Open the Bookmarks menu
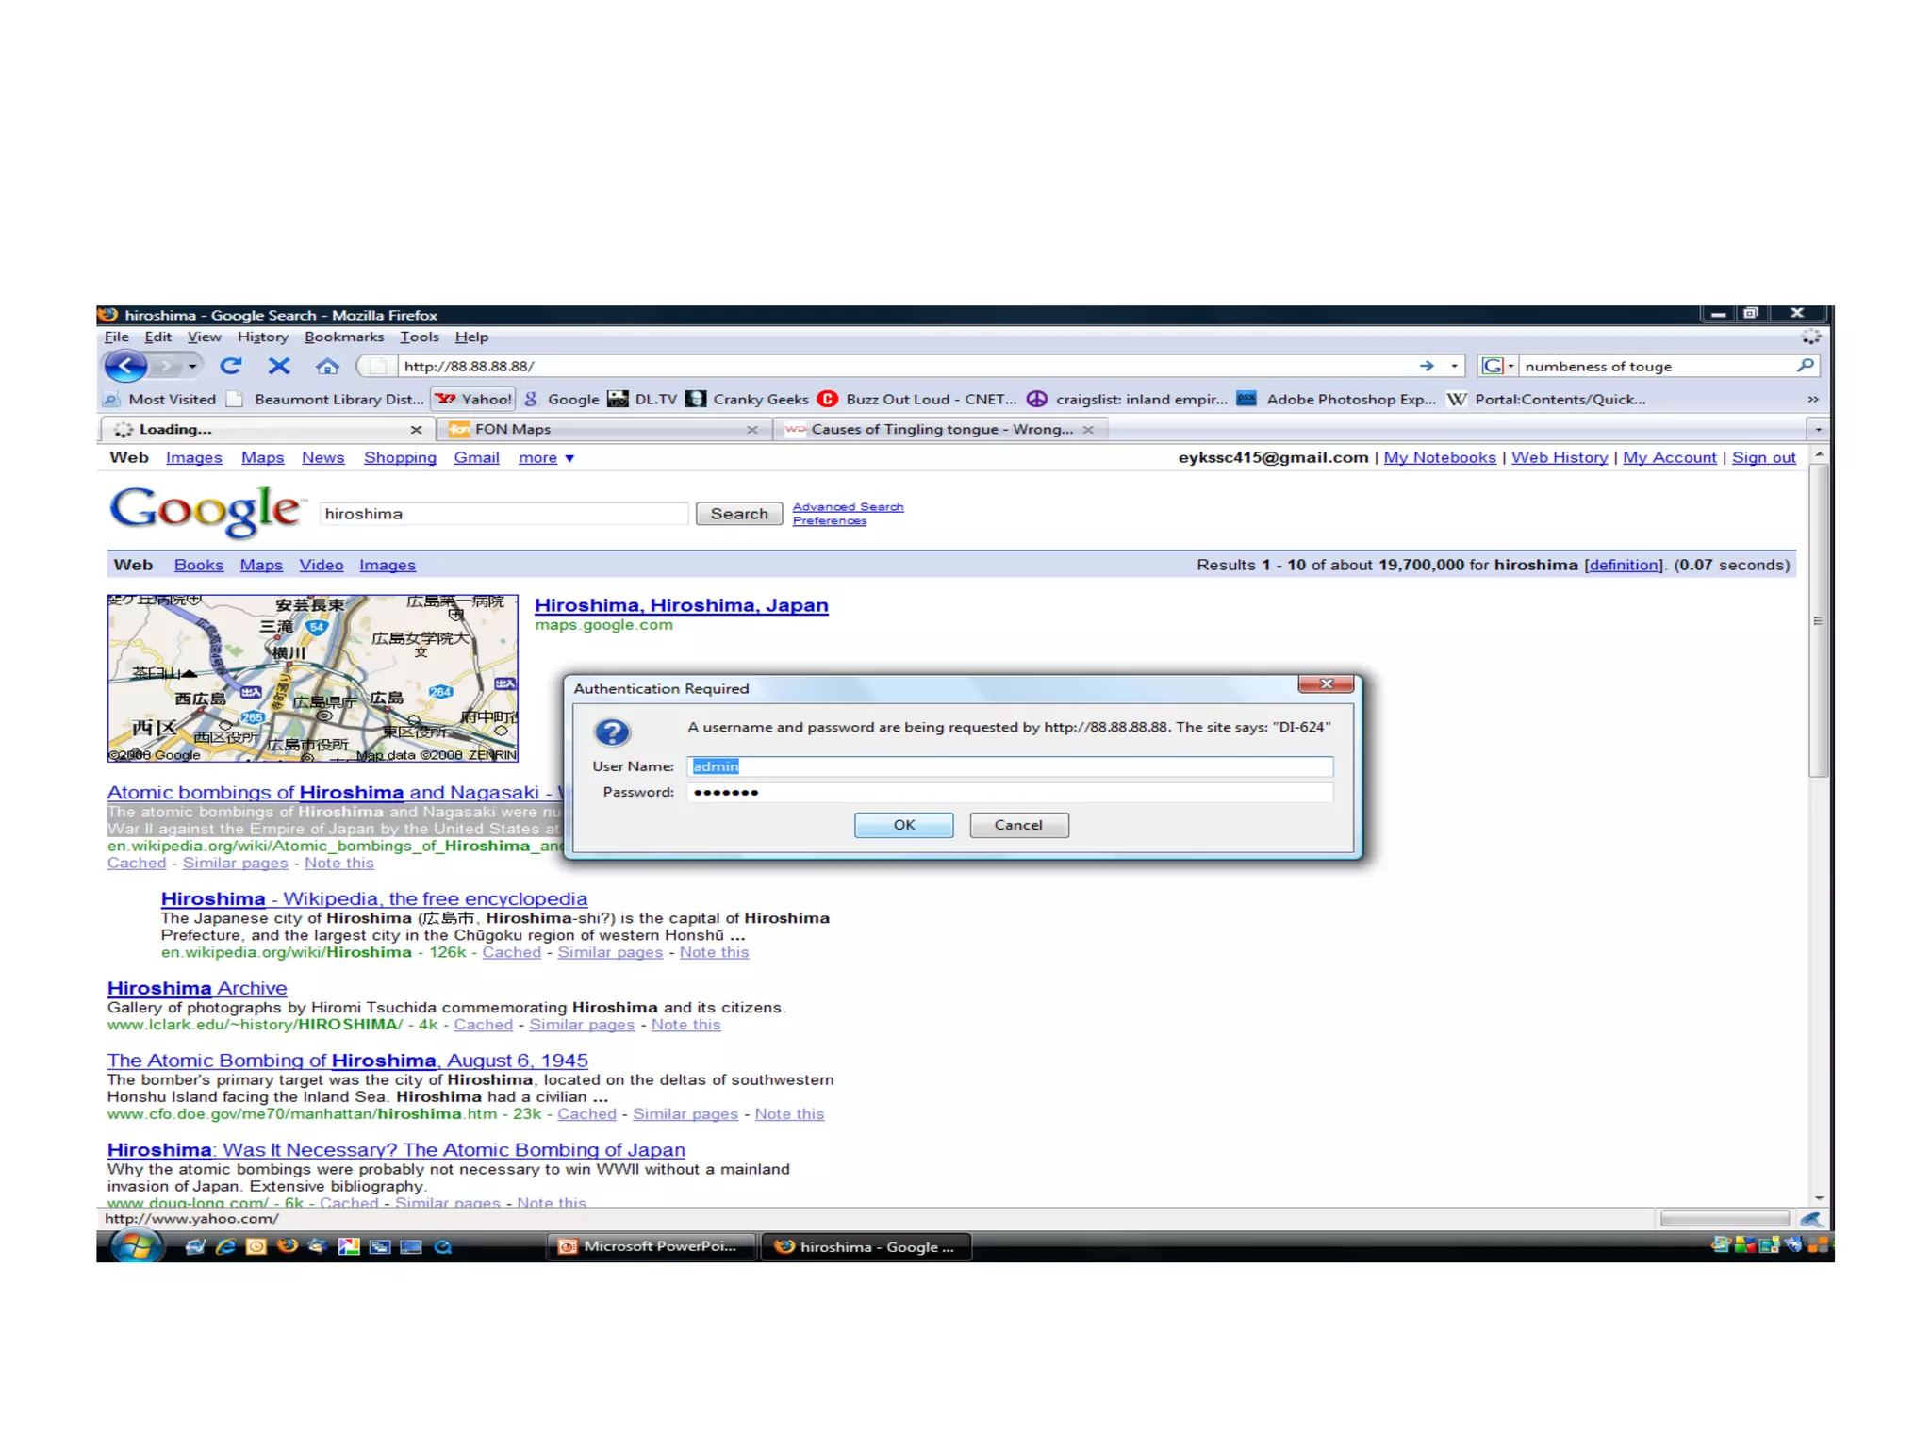This screenshot has height=1448, width=1931. pos(344,337)
